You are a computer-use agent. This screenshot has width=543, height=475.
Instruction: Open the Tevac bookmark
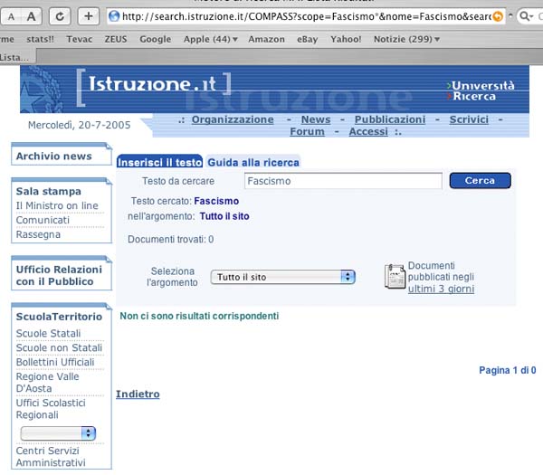(80, 39)
